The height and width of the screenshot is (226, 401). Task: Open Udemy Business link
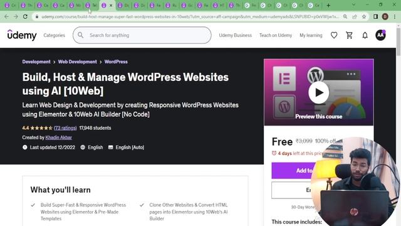point(236,35)
